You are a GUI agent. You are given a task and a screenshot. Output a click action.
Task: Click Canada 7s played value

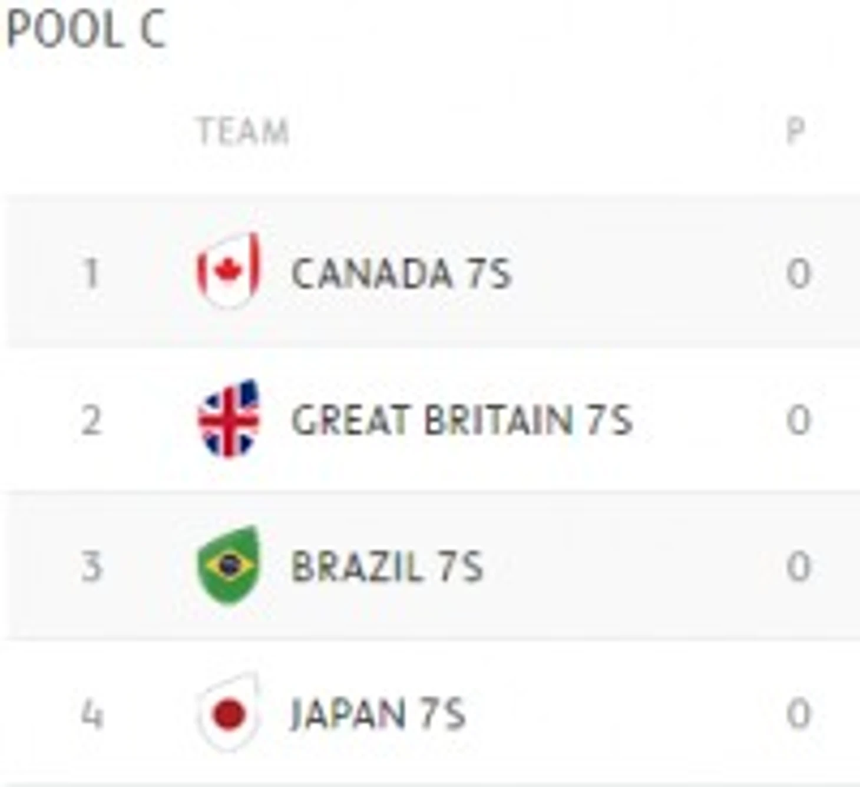tap(798, 274)
